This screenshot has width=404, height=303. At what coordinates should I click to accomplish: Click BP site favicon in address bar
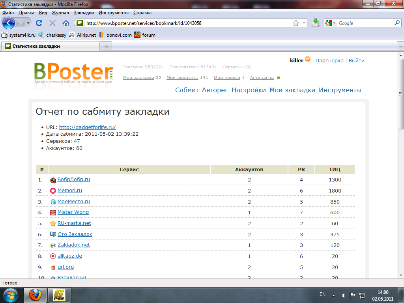click(x=80, y=23)
